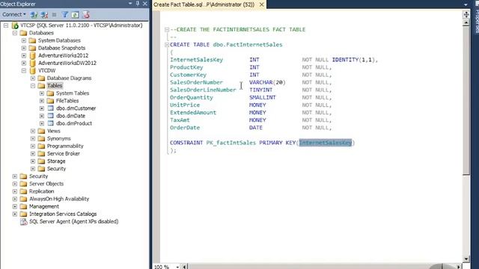Click the vertical scrollbar thumb in editor

(466, 101)
